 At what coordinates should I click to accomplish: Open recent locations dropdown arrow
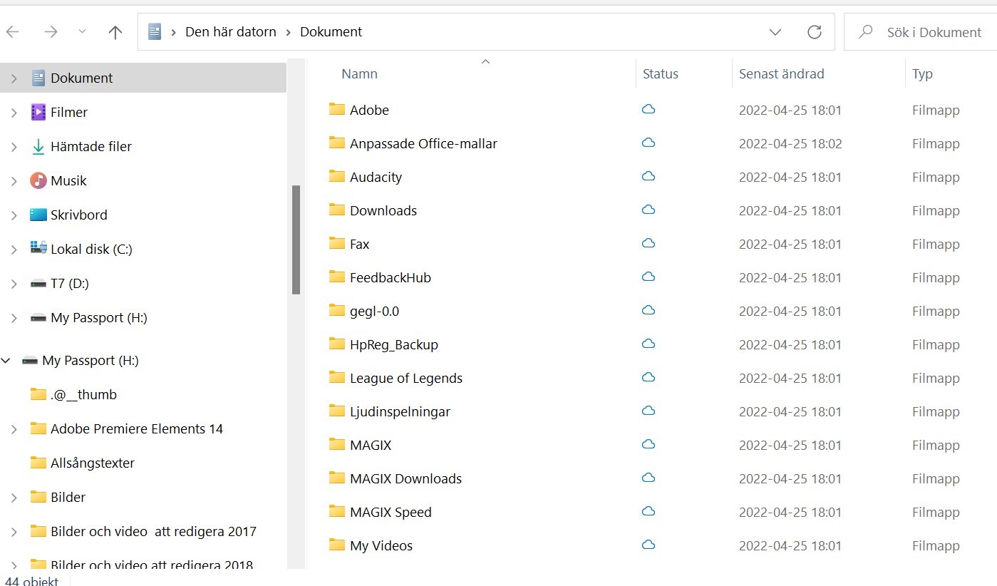[x=82, y=31]
